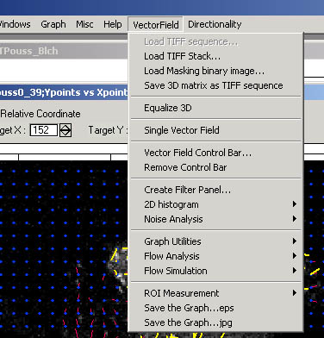The width and height of the screenshot is (324, 338).
Task: Expand the Flow Simulation submenu
Action: click(x=216, y=271)
